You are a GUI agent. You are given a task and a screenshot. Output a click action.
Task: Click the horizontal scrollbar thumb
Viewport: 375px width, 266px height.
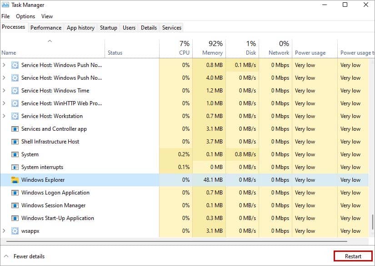(x=177, y=241)
